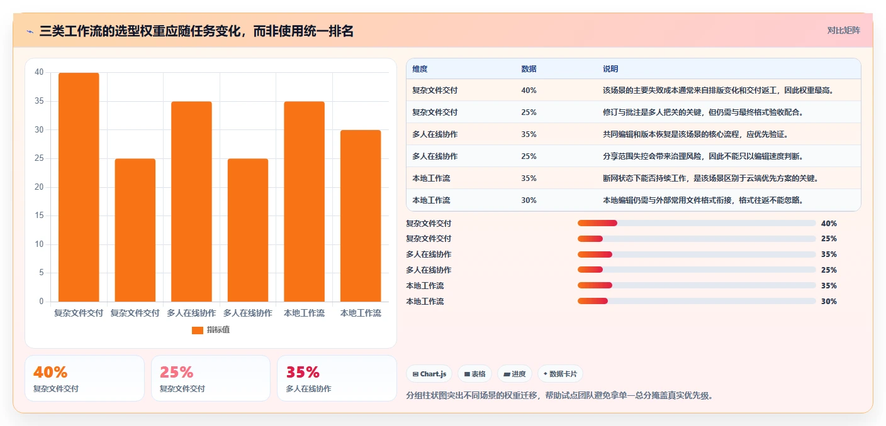Viewport: 886px width, 426px height.
Task: Click the 本地工作流 35% progress bar
Action: coord(697,286)
